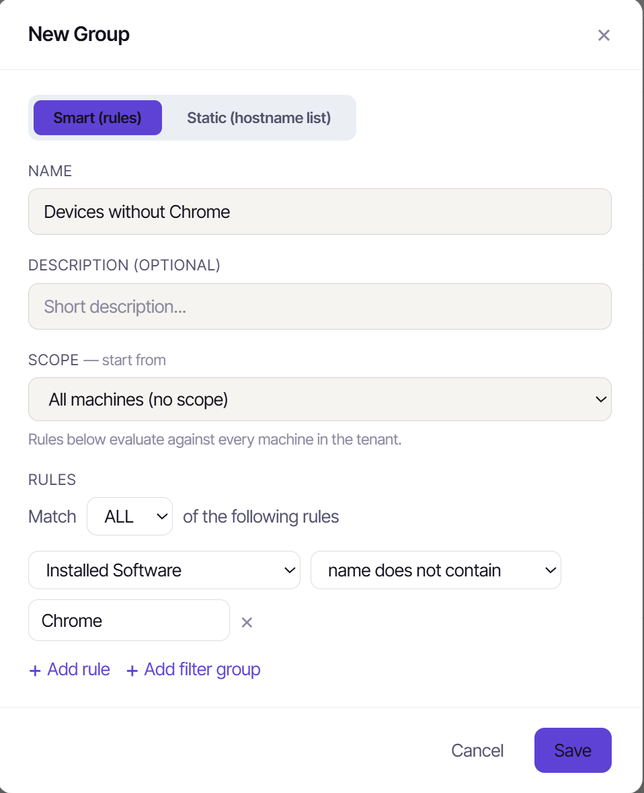The width and height of the screenshot is (644, 793).
Task: Select the Smart (rules) tab
Action: (x=97, y=118)
